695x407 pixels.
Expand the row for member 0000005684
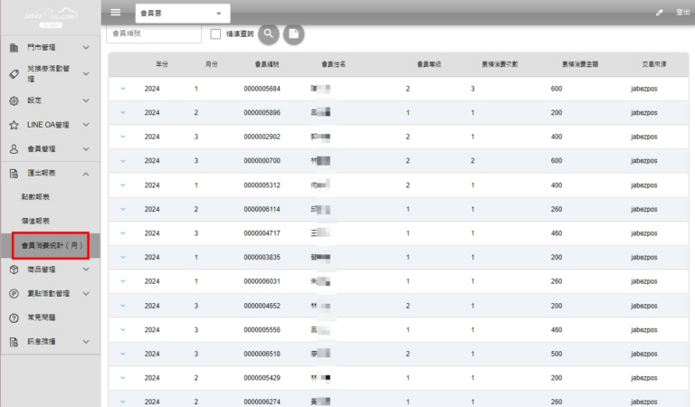(x=122, y=89)
